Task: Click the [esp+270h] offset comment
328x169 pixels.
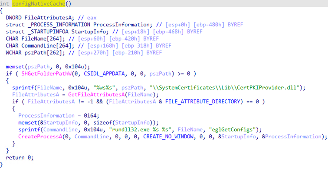Action: (94, 53)
